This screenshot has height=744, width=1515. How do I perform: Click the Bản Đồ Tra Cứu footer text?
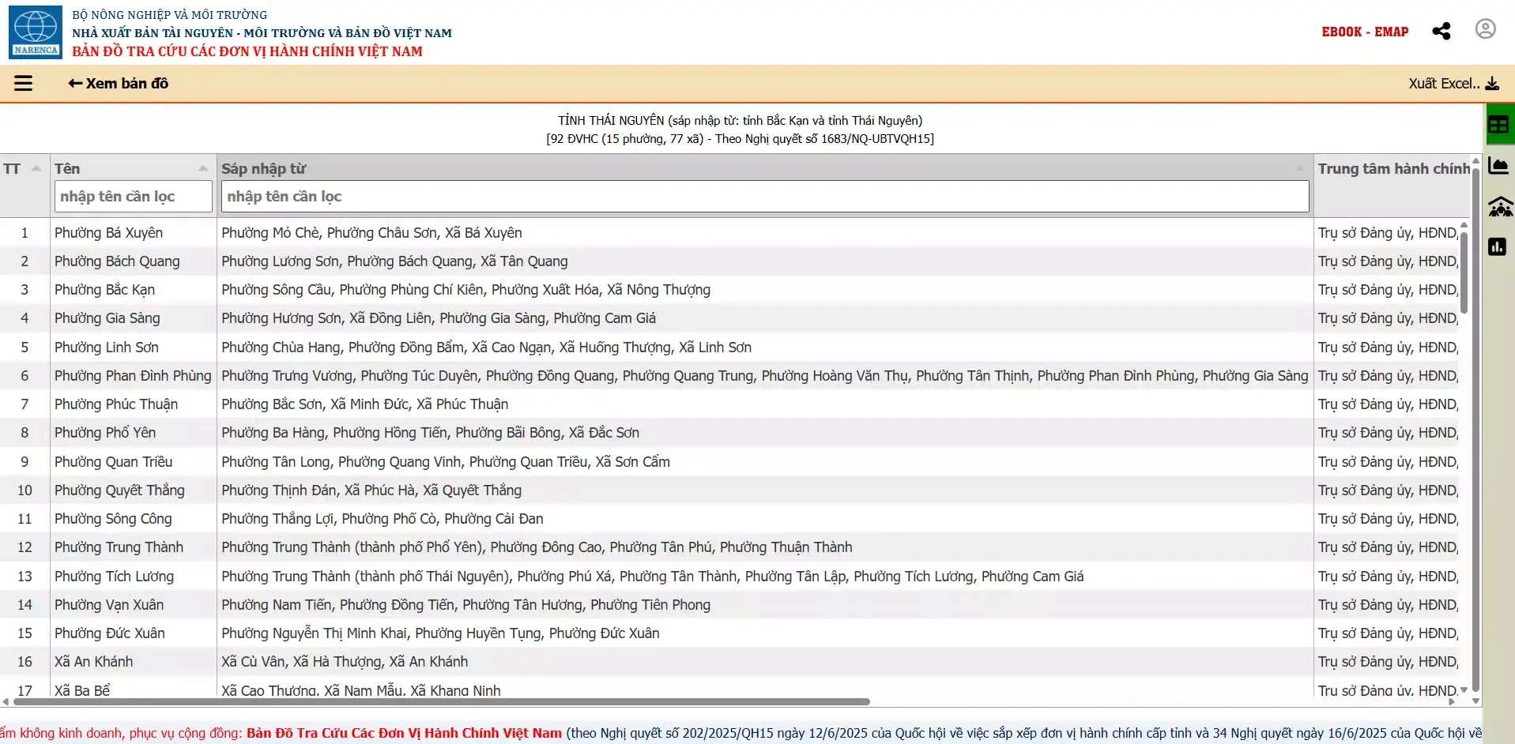click(404, 733)
